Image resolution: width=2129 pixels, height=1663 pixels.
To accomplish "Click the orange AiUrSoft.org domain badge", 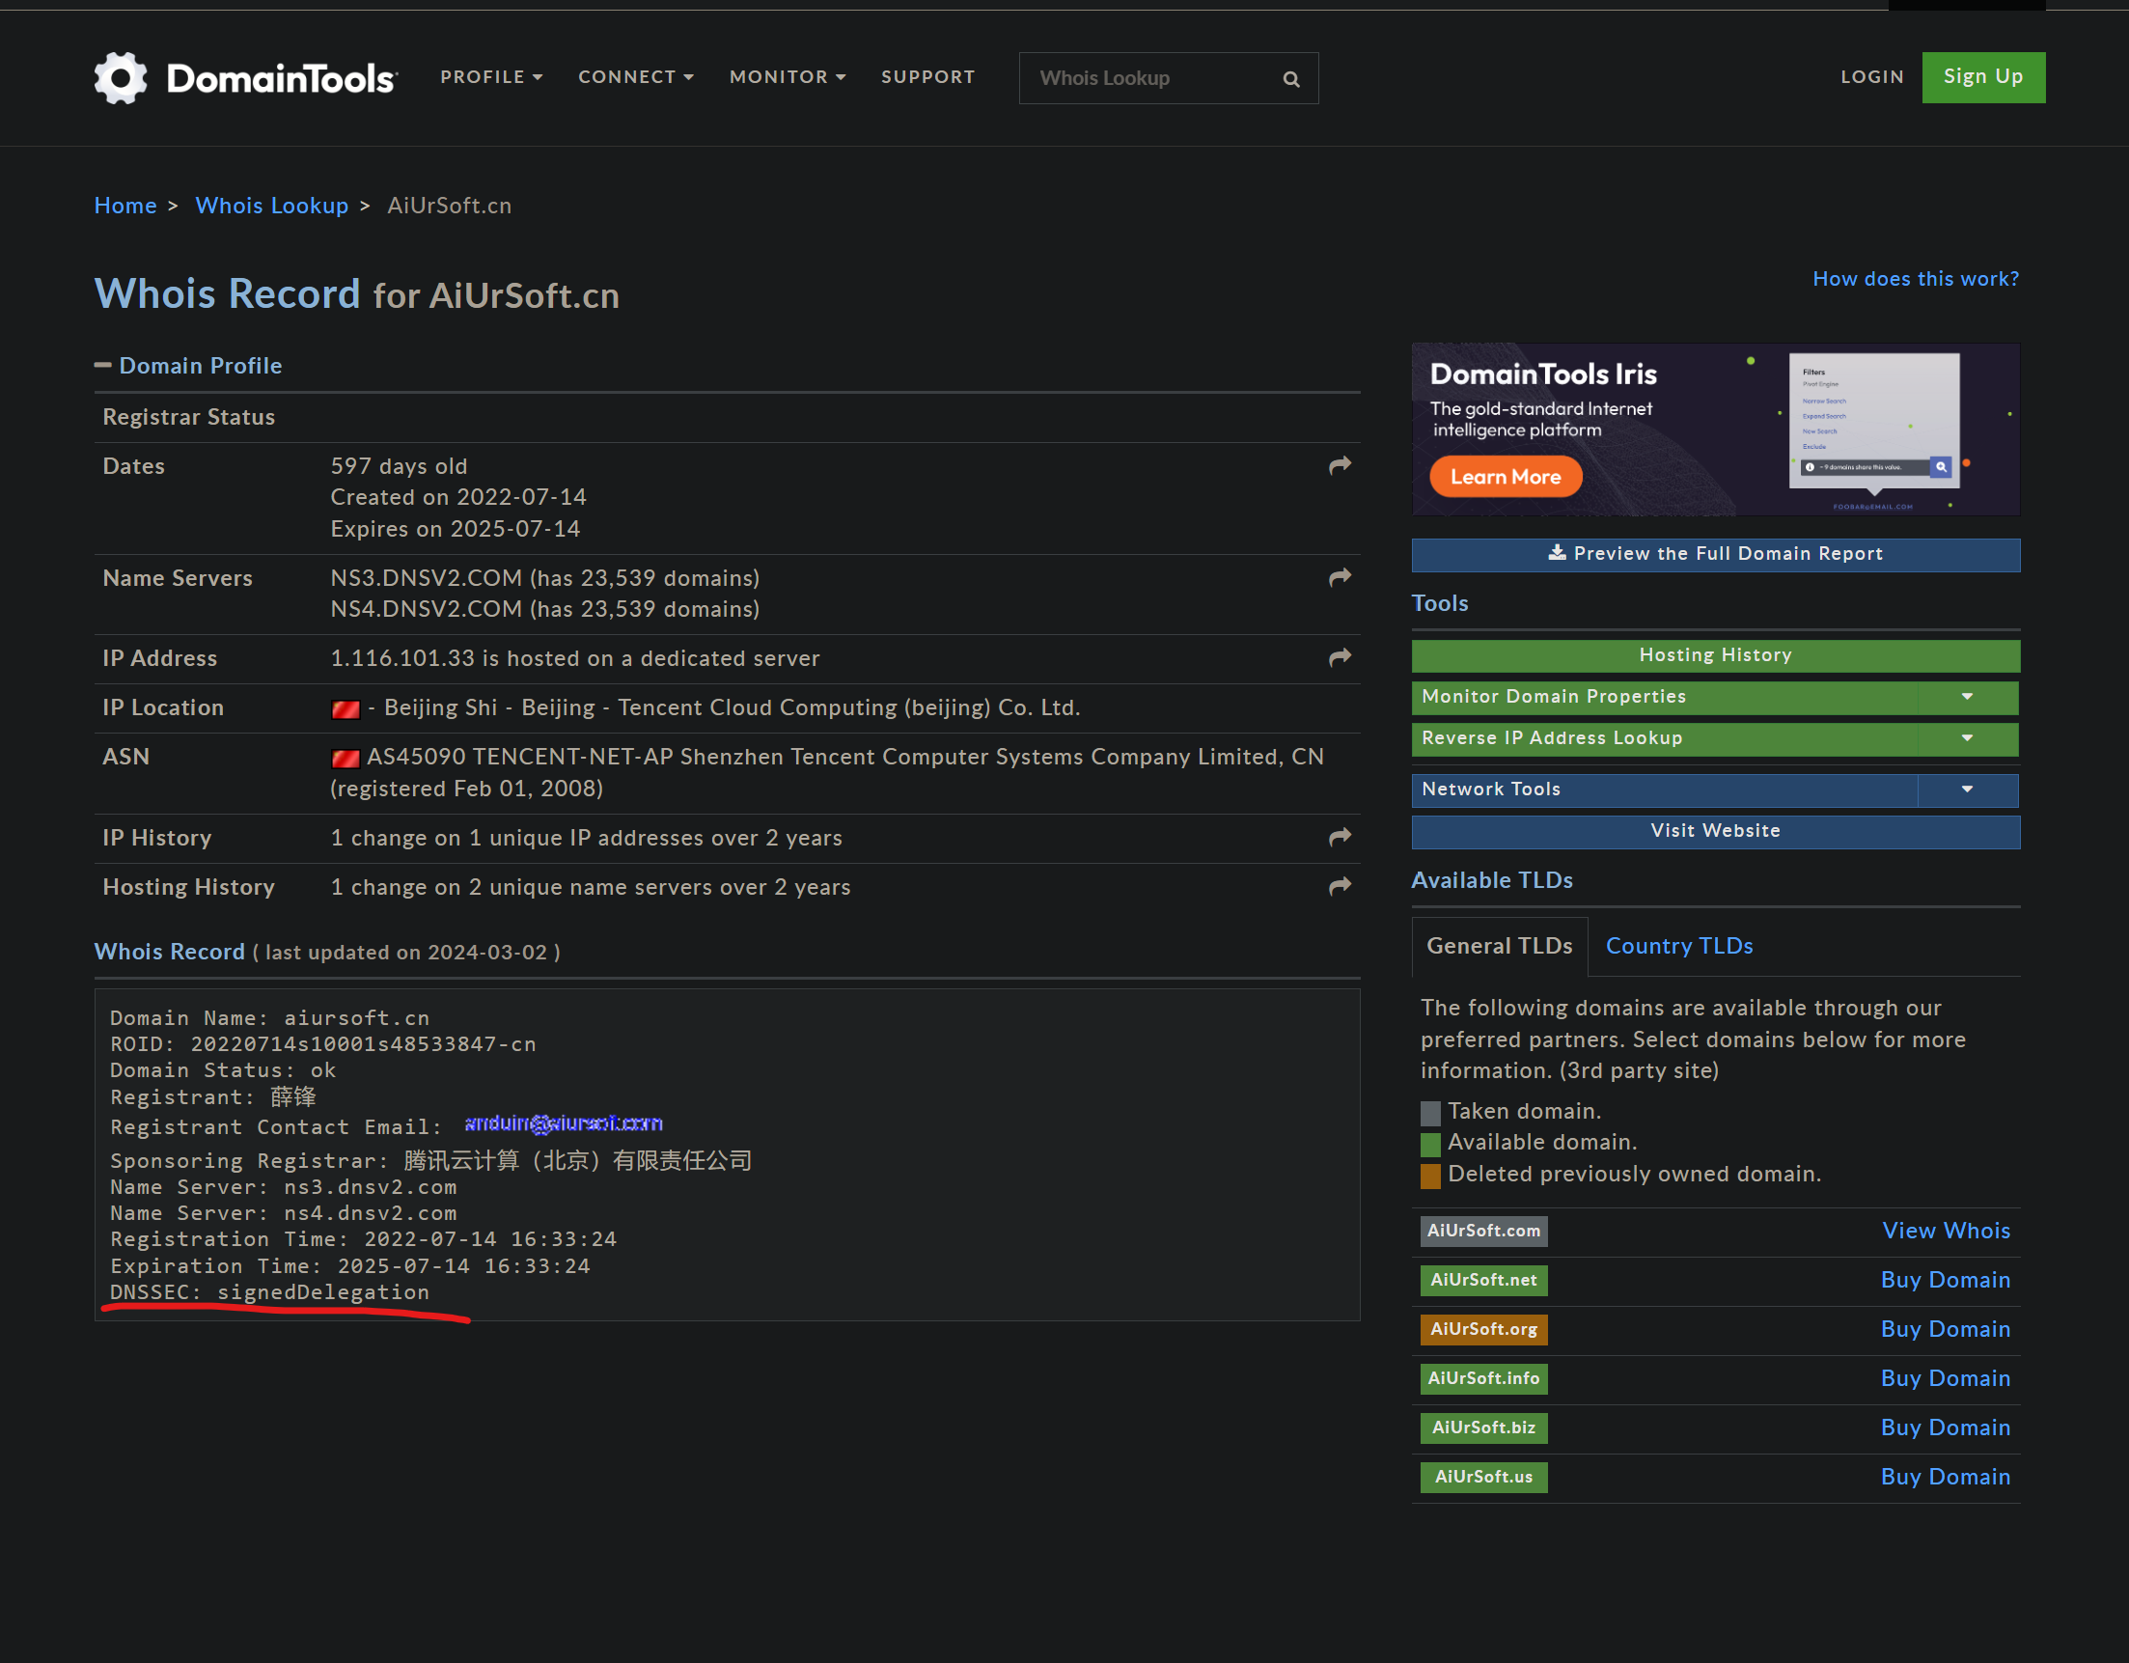I will pyautogui.click(x=1482, y=1329).
